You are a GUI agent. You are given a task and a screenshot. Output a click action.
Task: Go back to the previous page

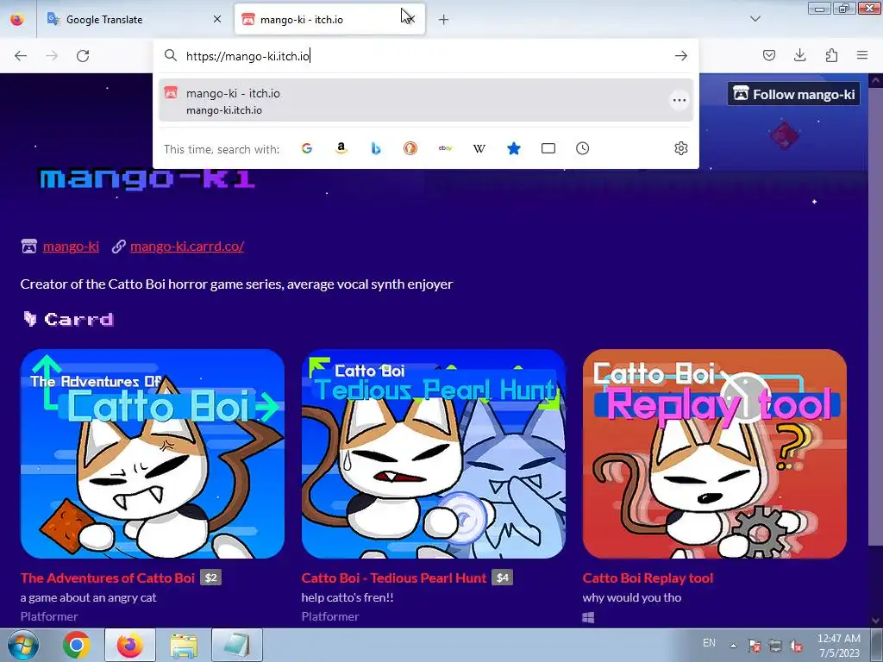21,56
